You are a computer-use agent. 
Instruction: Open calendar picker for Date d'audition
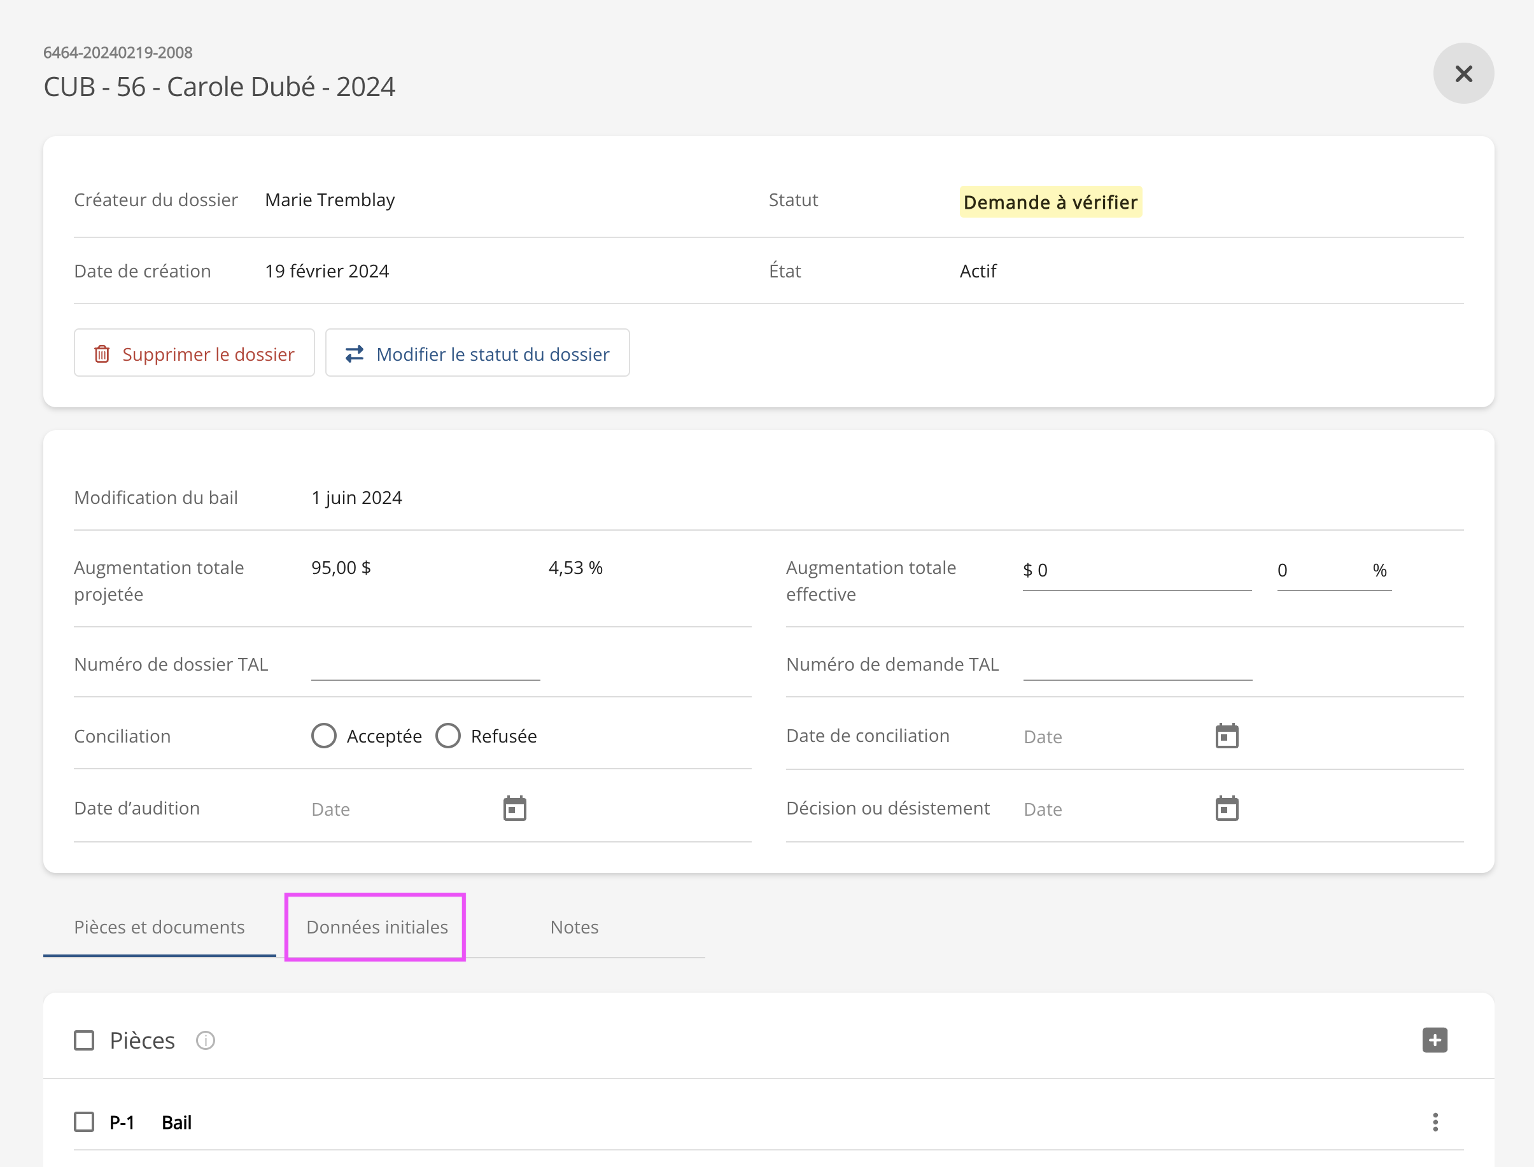point(514,808)
